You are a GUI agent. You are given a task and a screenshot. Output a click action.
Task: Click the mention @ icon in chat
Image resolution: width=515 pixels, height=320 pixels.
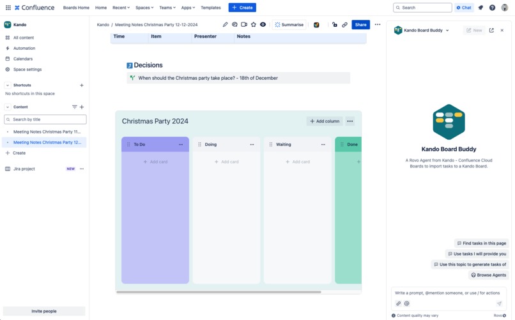coord(406,303)
